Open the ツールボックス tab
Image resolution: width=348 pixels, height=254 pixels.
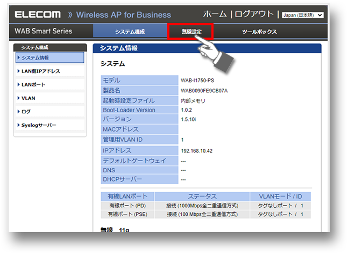(x=259, y=32)
